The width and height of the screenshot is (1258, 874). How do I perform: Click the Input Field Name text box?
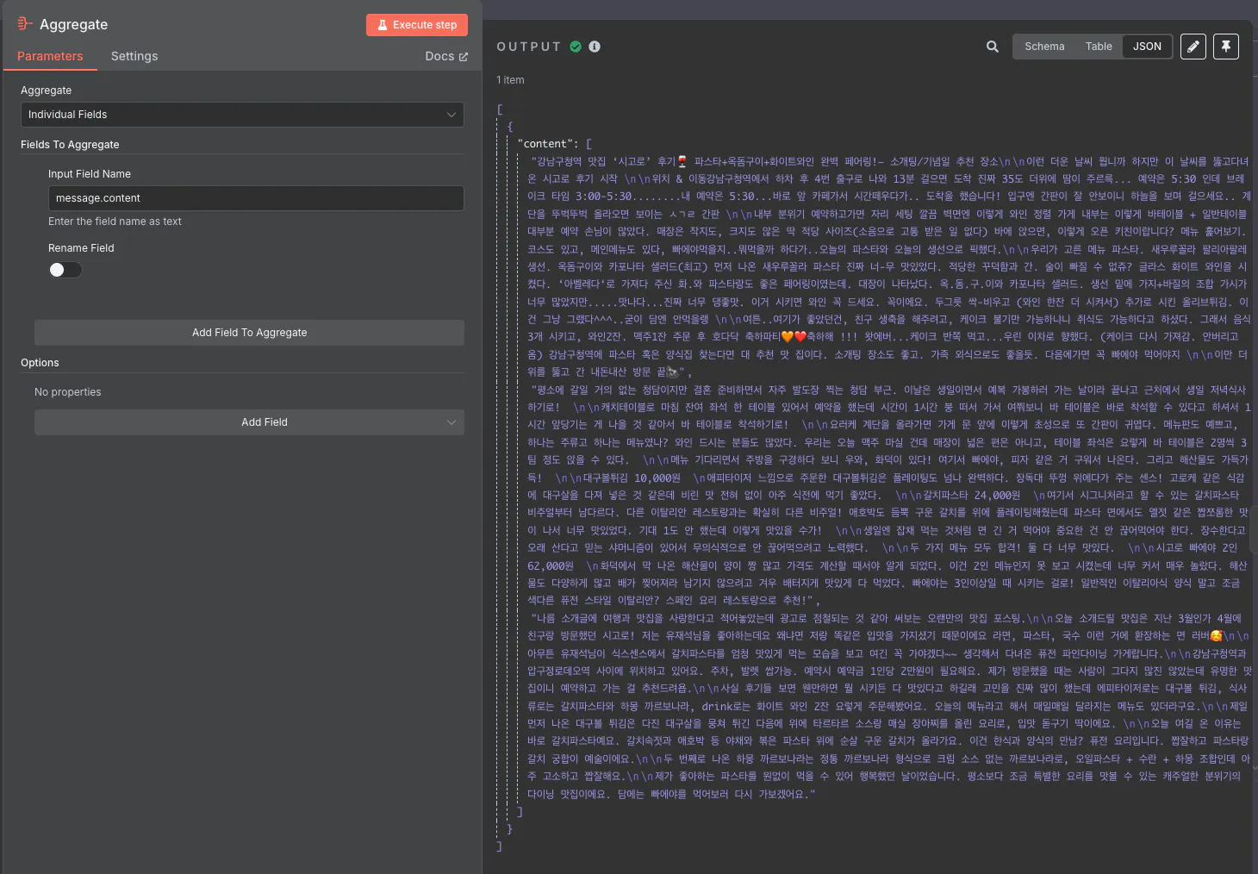(256, 198)
